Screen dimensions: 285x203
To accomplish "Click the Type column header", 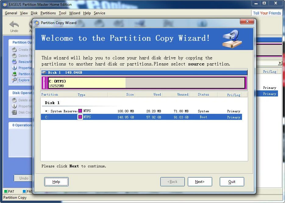I will coord(93,95).
